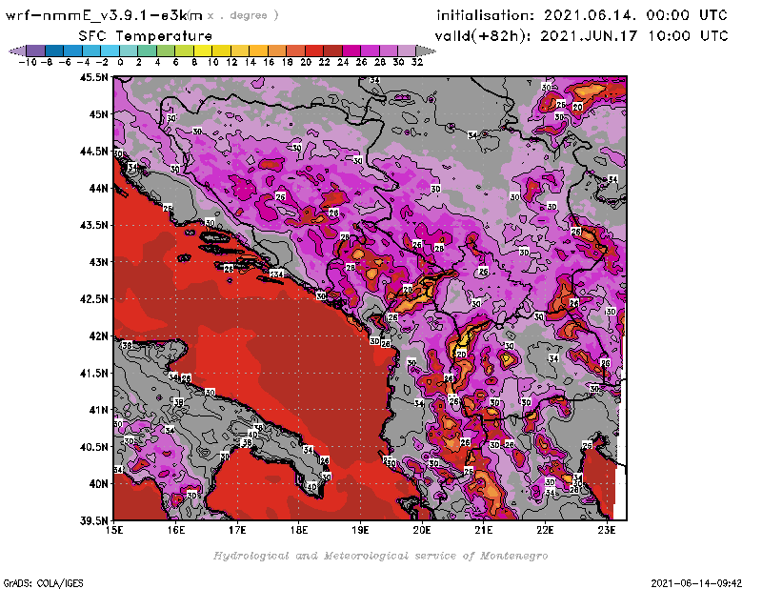Click the '42.5N' latitude label
Viewport: 762px width, 589px height.
pyautogui.click(x=93, y=299)
